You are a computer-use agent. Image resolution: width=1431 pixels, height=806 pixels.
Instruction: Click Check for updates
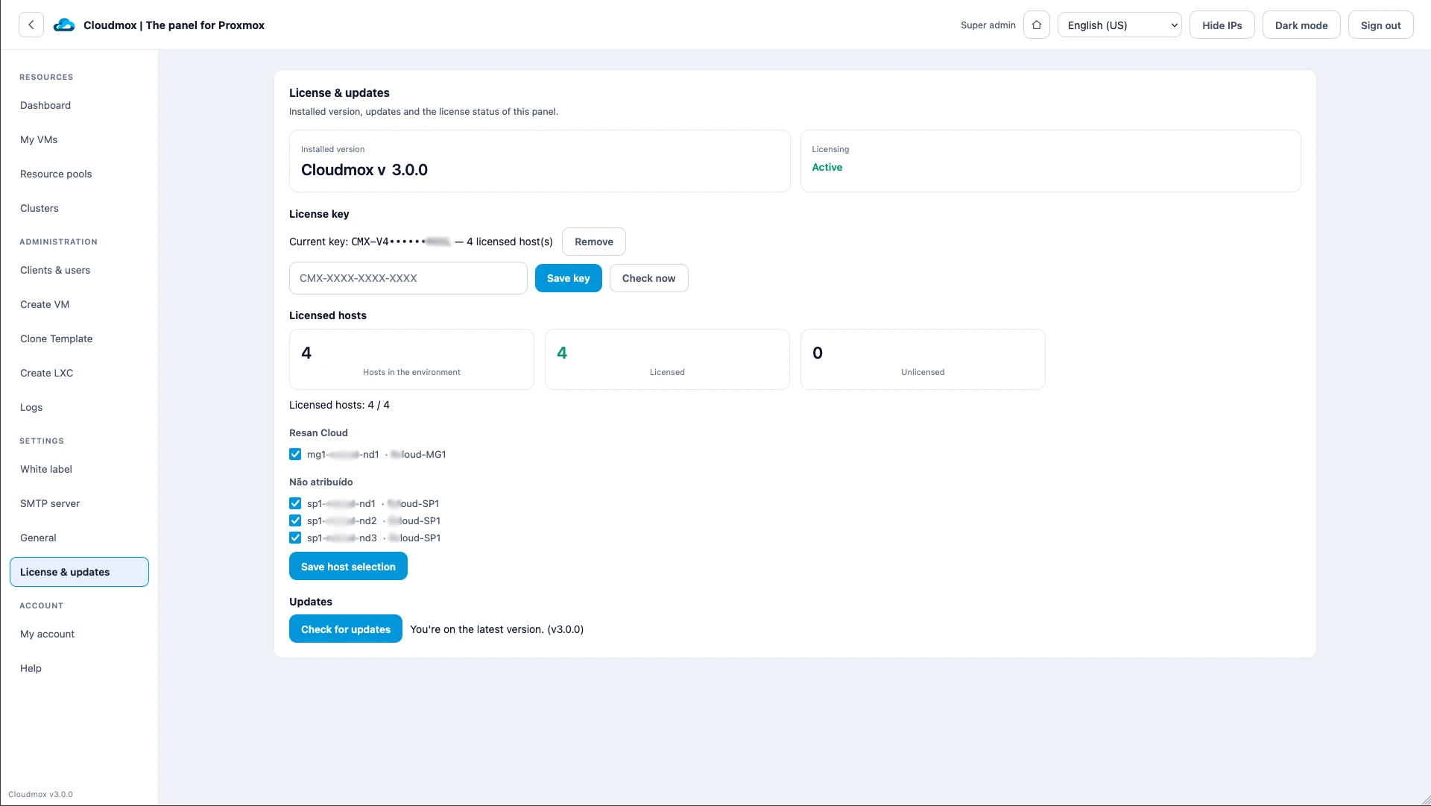[345, 629]
